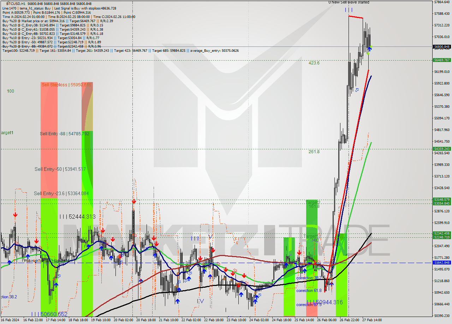Click the green 54359.243 price tag
This screenshot has width=452, height=324.
442,149
